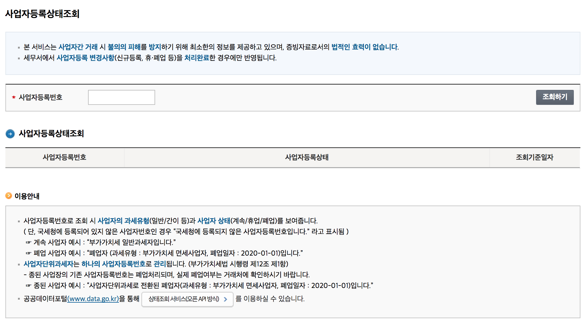Click the 사업자등록상태 table column header

click(307, 157)
